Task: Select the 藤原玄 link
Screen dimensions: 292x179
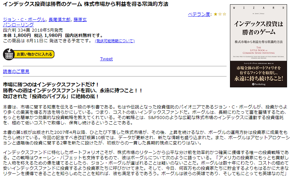Action: pos(80,19)
